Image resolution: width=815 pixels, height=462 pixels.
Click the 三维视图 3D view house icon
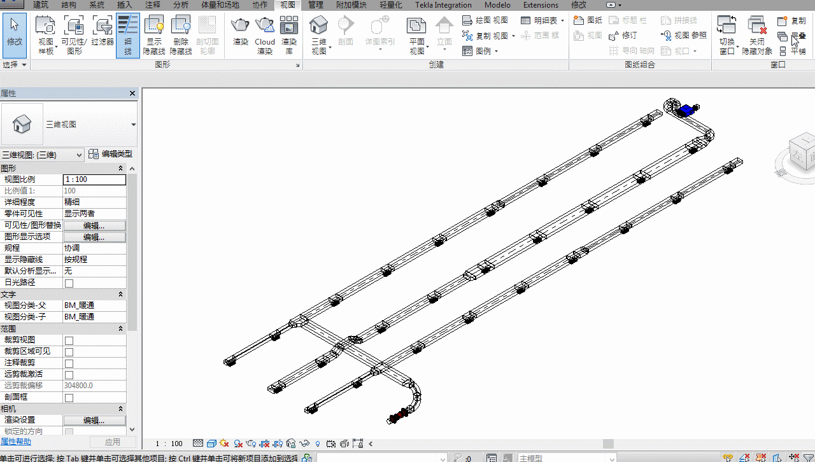pyautogui.click(x=318, y=27)
